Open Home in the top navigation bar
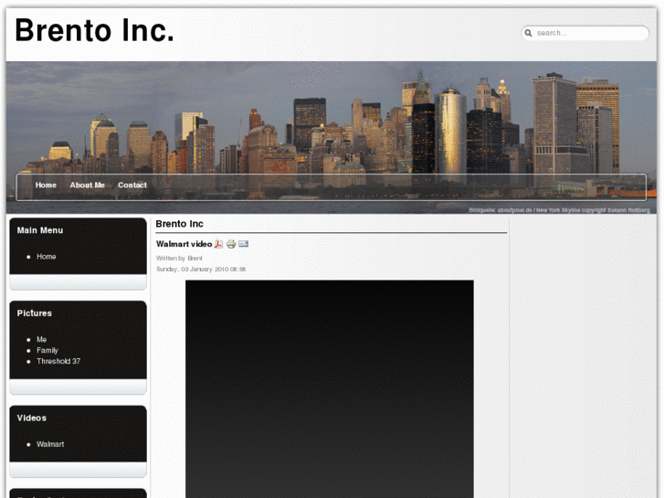 point(46,185)
